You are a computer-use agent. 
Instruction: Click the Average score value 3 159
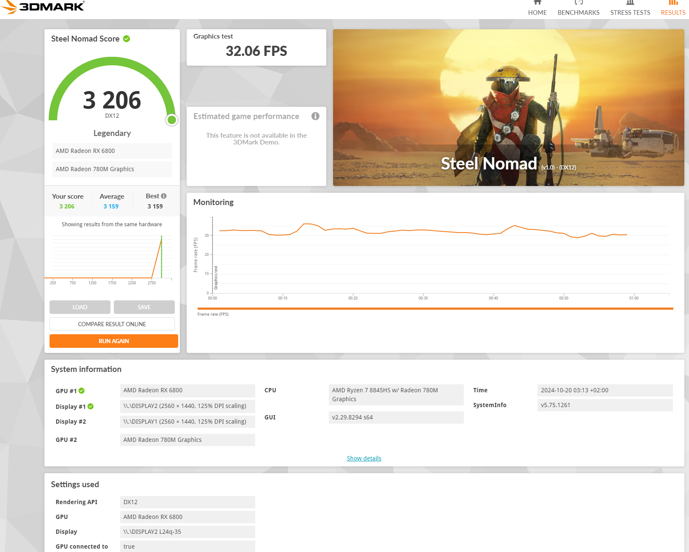point(111,206)
